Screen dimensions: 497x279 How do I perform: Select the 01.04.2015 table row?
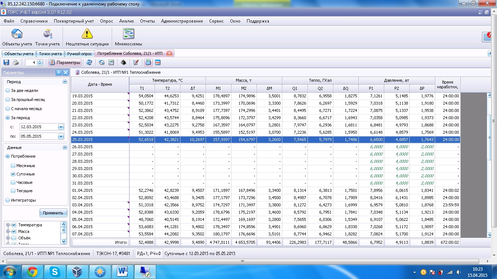coord(266,190)
